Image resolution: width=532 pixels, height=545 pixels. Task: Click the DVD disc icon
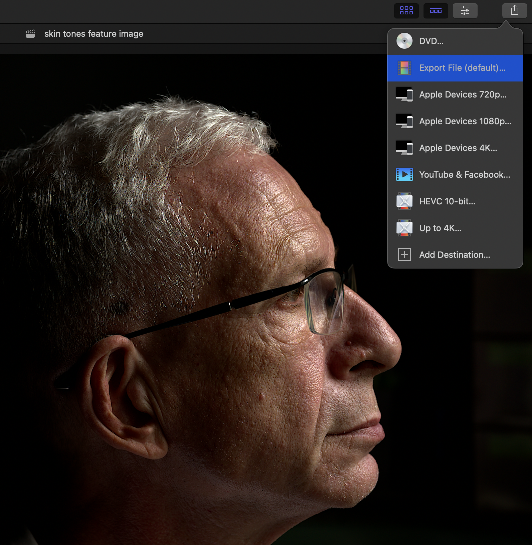tap(404, 41)
